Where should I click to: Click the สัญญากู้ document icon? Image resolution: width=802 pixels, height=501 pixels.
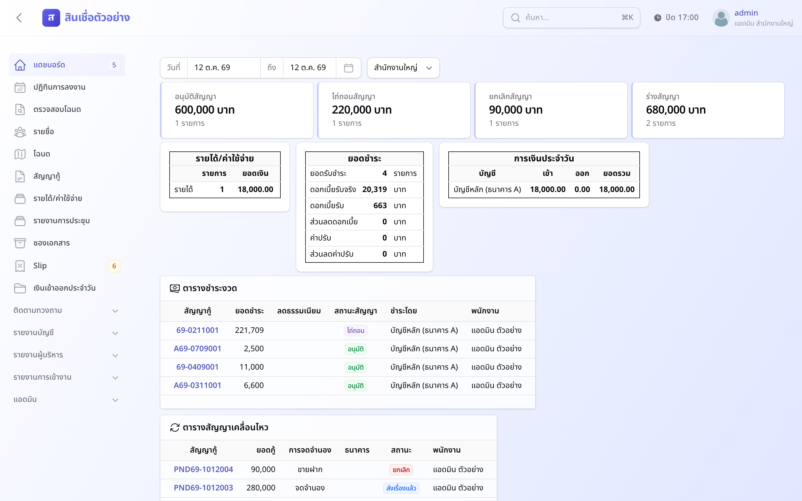pyautogui.click(x=20, y=176)
